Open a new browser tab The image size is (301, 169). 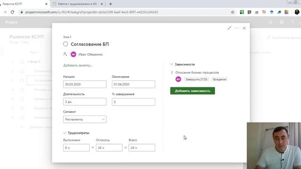pos(111,4)
